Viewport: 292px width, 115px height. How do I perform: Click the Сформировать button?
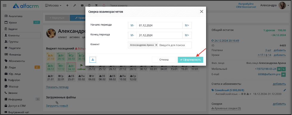point(190,60)
